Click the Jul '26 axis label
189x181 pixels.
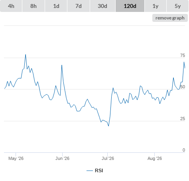click(x=108, y=158)
